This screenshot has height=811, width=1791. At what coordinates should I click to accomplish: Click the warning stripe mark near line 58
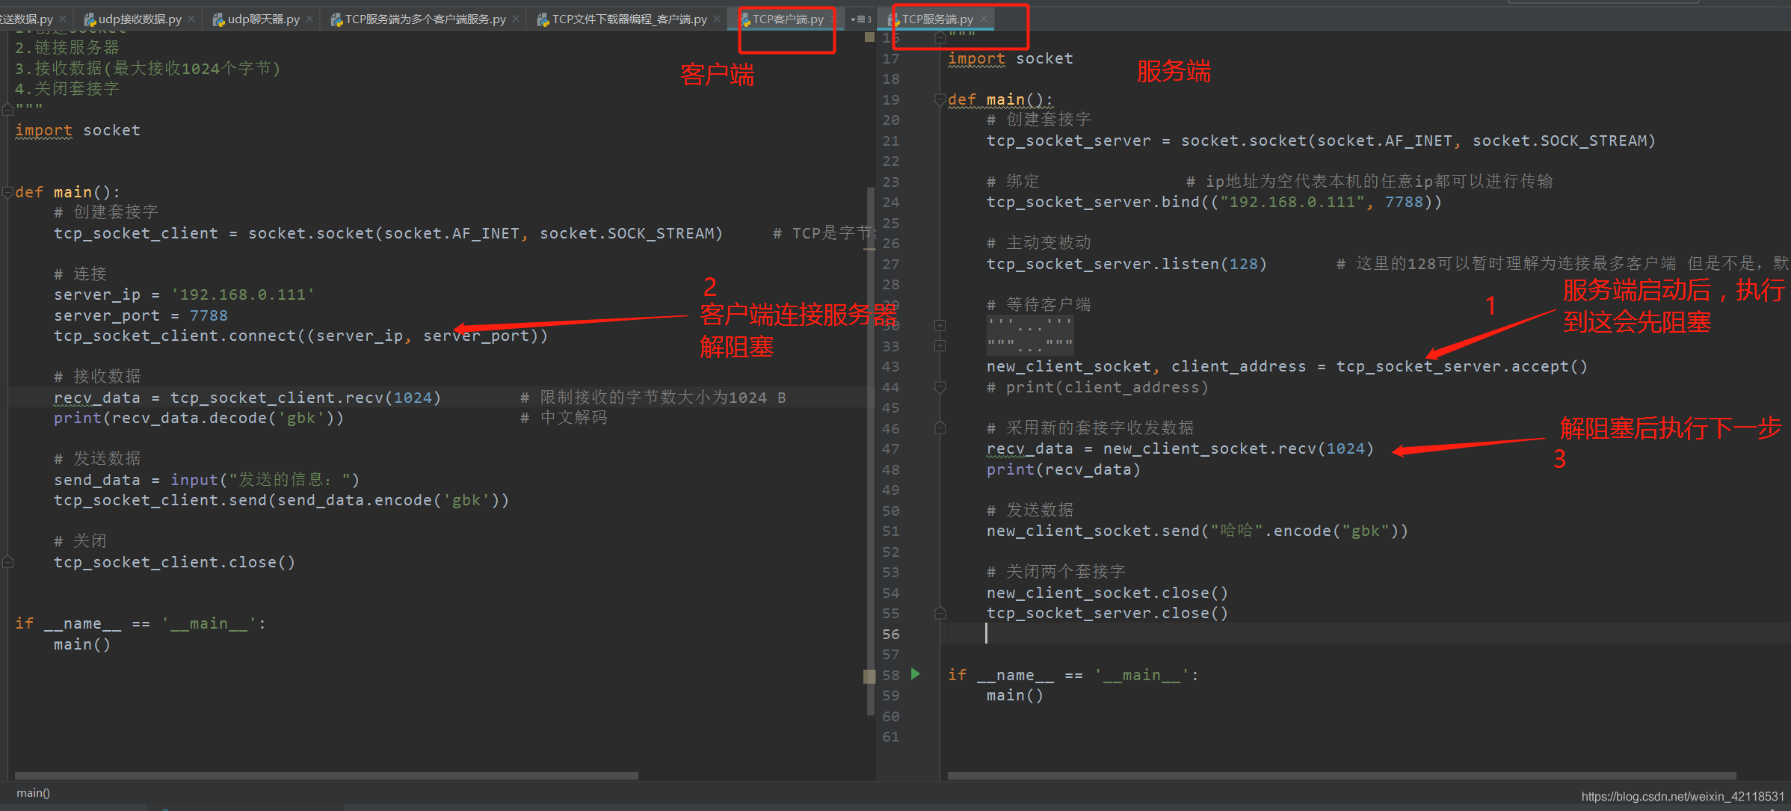click(x=869, y=676)
